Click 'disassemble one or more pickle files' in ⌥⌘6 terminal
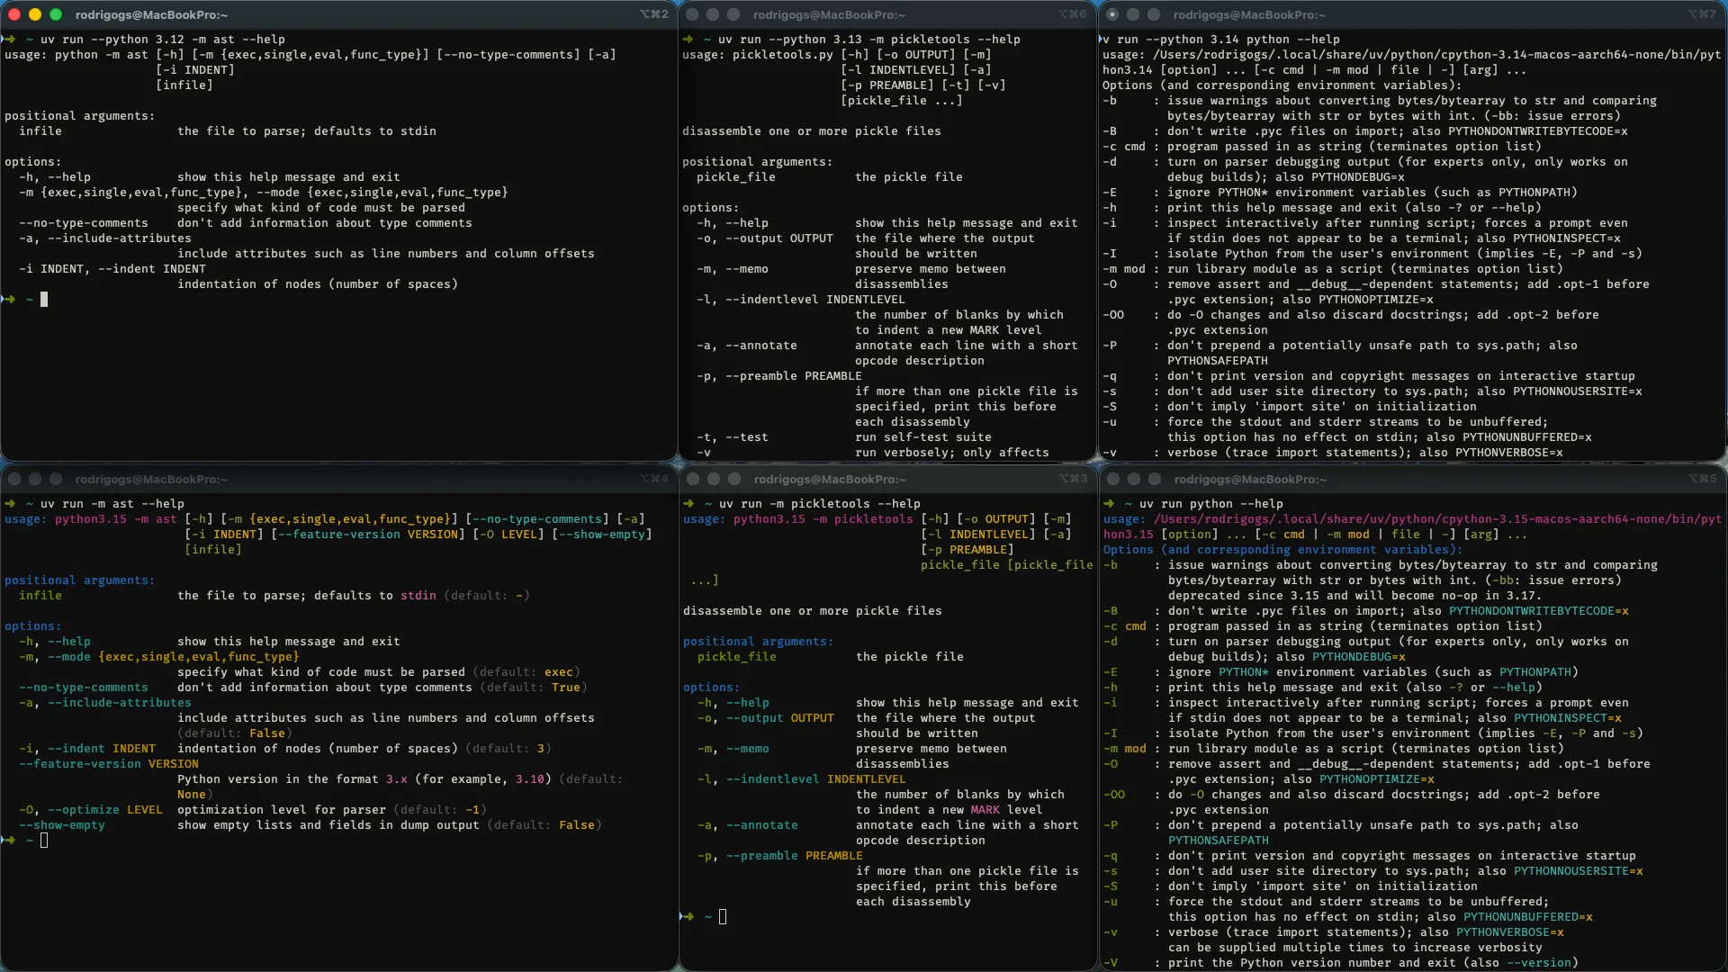The image size is (1728, 972). [x=812, y=131]
